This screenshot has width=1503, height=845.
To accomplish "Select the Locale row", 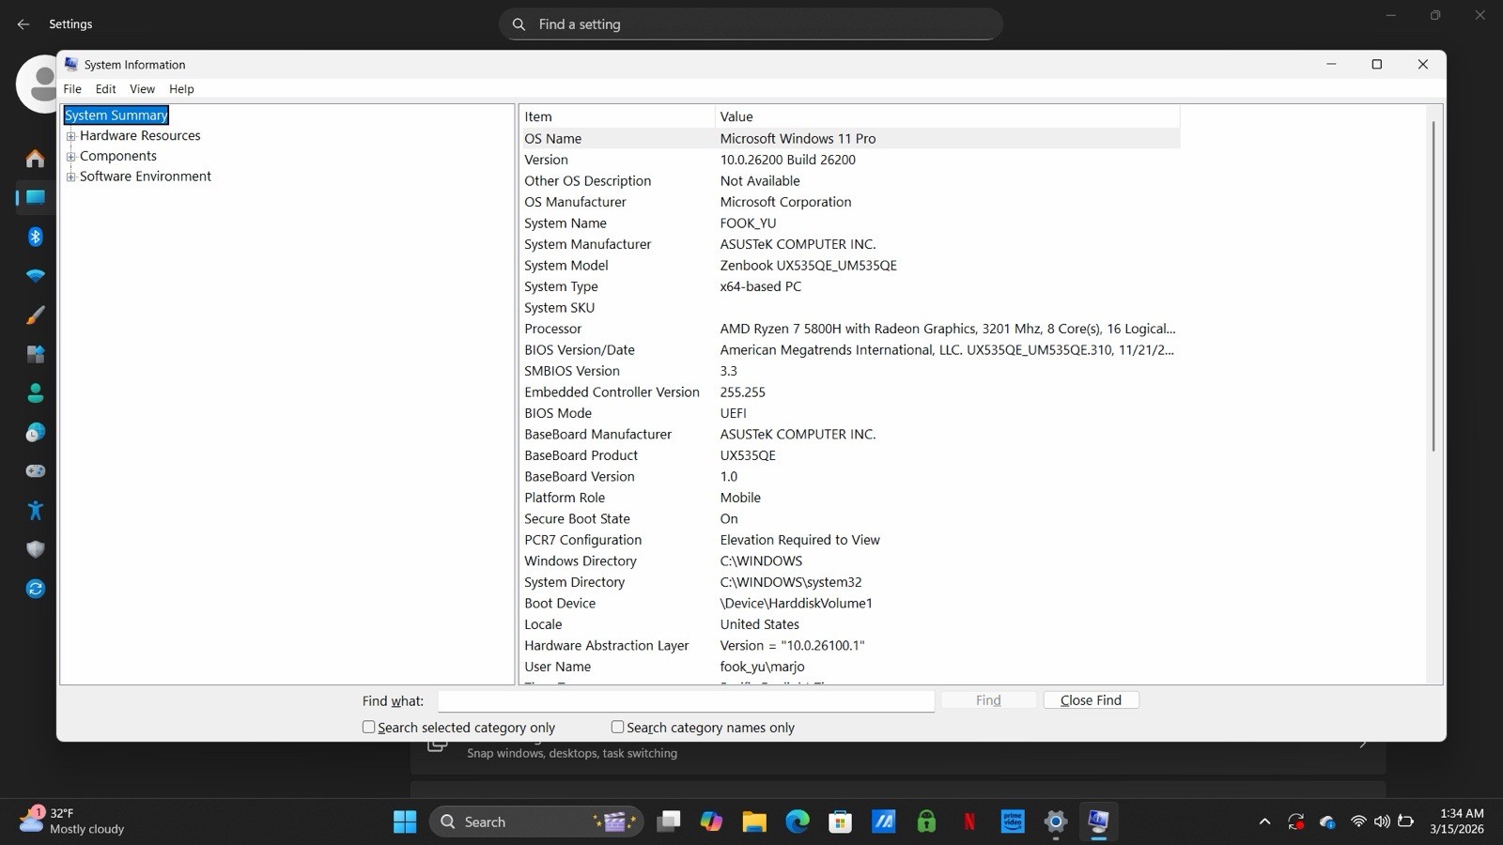I will click(849, 624).
